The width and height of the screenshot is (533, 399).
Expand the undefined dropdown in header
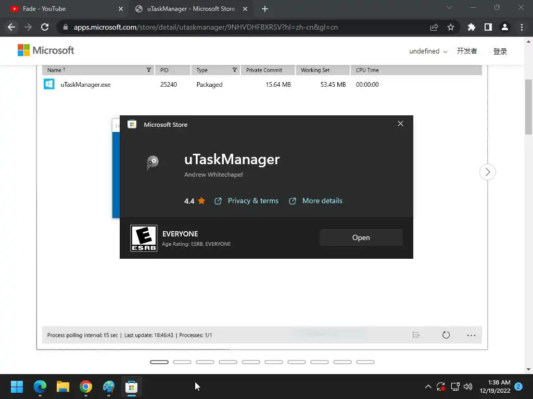pyautogui.click(x=428, y=51)
